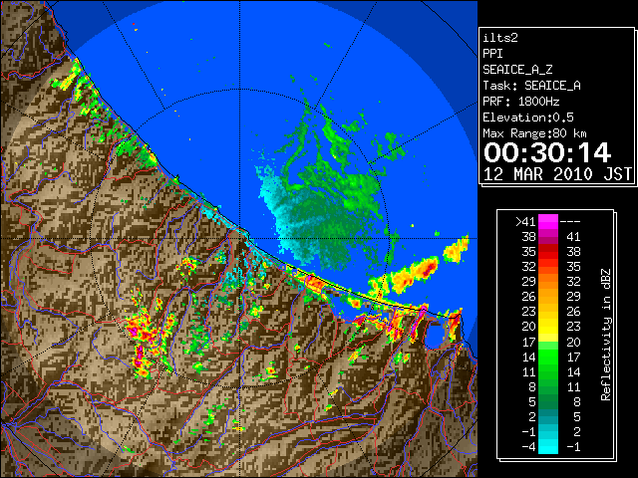Click the cyan -4 dBZ color swatch

tap(548, 446)
